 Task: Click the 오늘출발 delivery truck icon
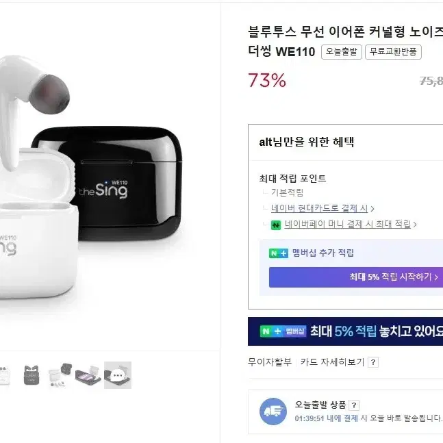pos(273,411)
